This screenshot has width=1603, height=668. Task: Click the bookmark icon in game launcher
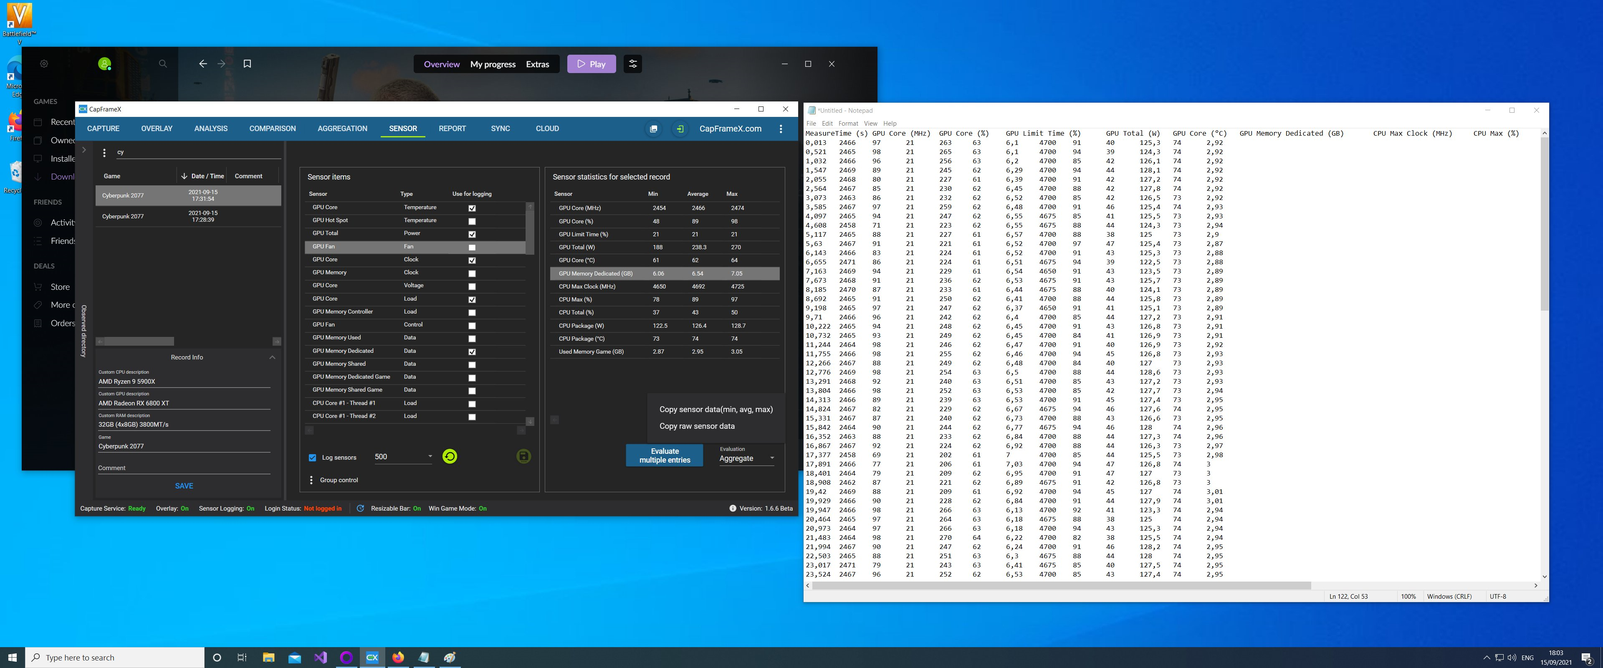click(247, 63)
